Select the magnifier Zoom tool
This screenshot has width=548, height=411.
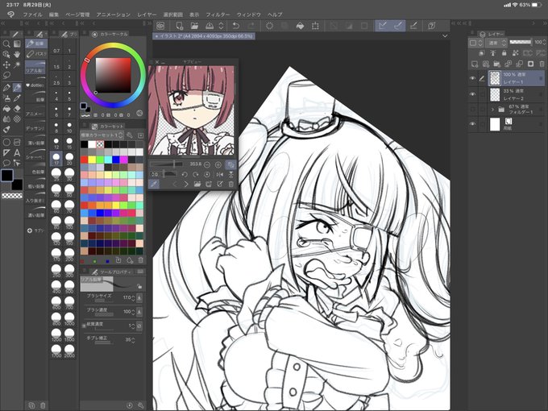6,44
